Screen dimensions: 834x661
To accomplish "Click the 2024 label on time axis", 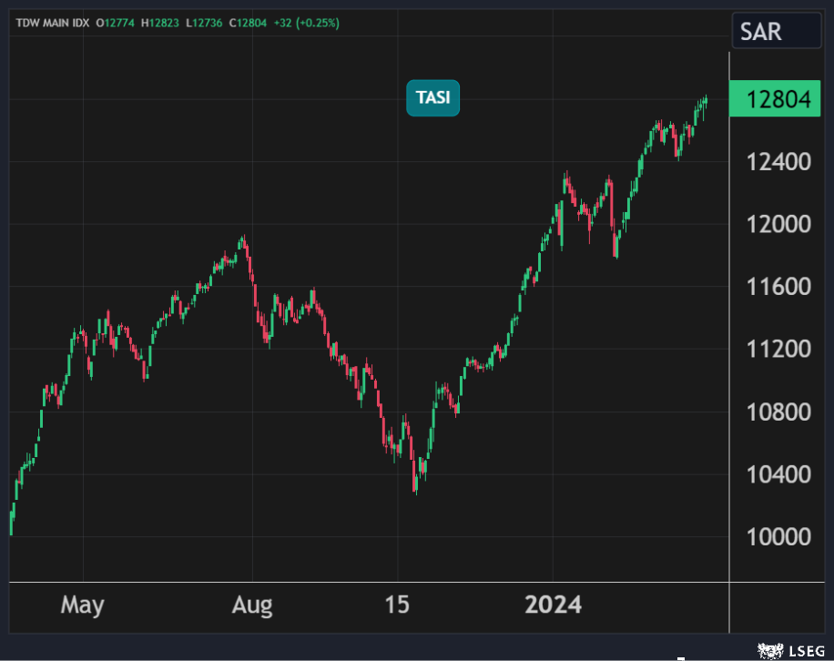I will 553,605.
